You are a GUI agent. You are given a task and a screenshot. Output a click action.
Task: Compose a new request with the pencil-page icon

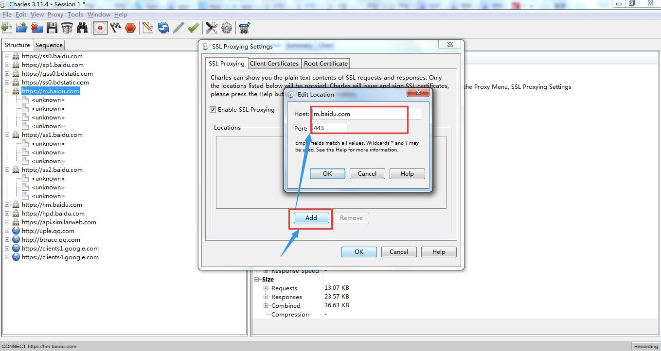click(x=148, y=28)
